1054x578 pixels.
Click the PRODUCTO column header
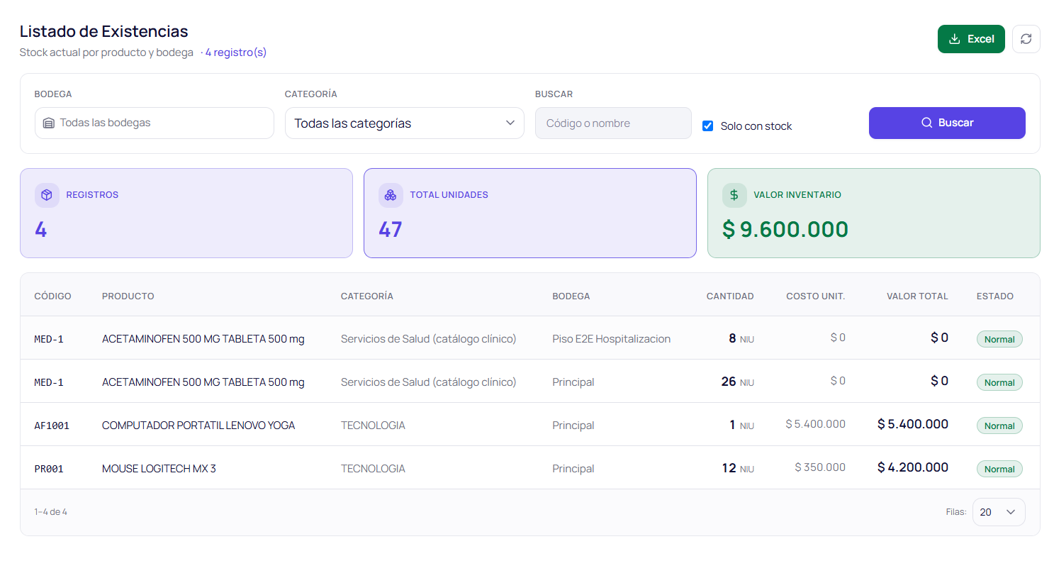coord(128,296)
